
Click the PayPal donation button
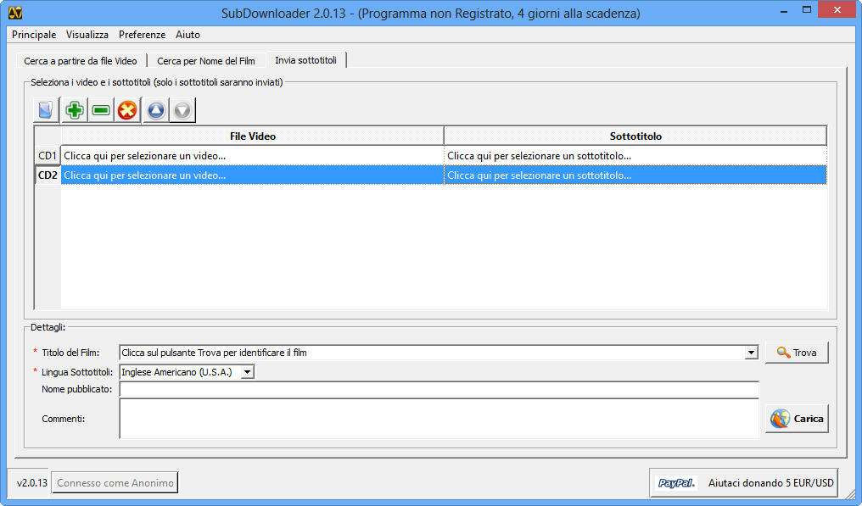click(744, 483)
